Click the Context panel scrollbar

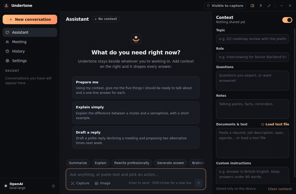[x=295, y=103]
